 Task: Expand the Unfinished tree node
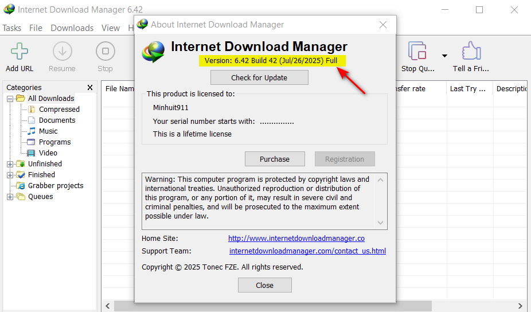coord(10,164)
